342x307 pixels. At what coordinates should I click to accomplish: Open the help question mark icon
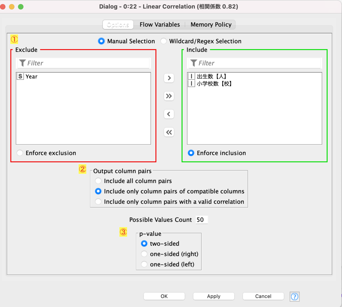[295, 296]
